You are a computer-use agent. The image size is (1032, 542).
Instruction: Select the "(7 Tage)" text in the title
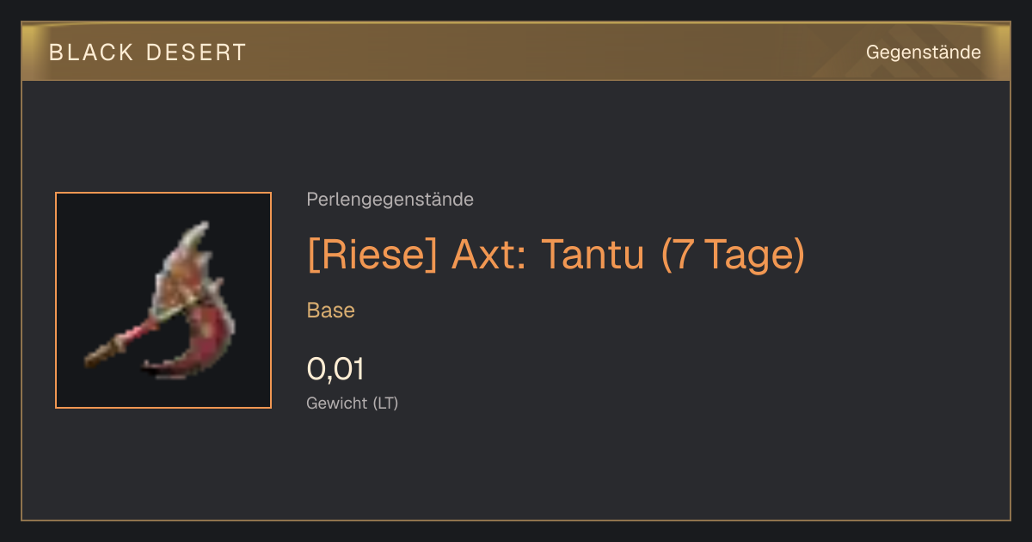click(x=733, y=255)
